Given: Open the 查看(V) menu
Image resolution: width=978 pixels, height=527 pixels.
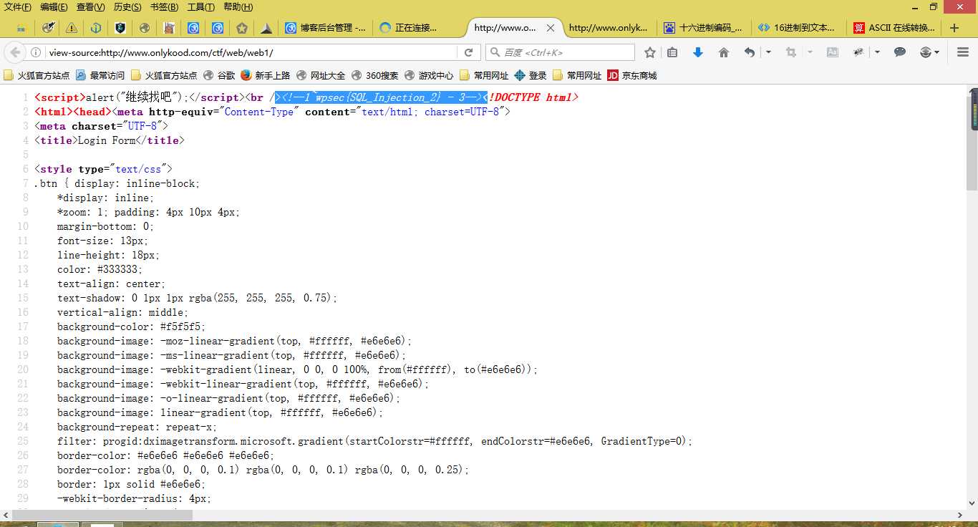Looking at the screenshot, I should tap(91, 7).
